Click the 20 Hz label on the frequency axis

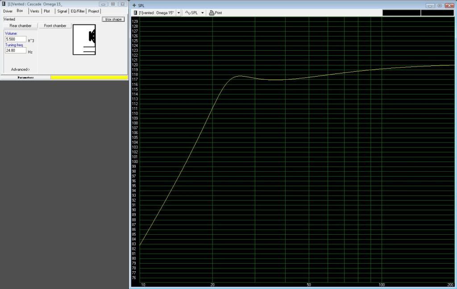click(x=212, y=285)
